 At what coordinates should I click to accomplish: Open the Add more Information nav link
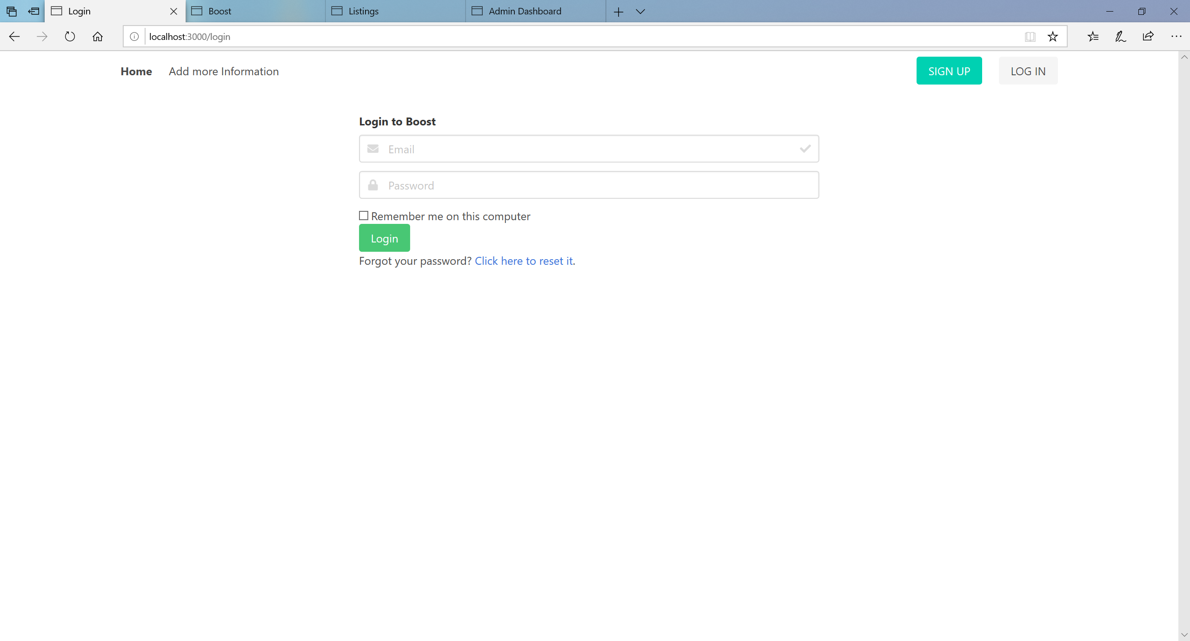[224, 72]
